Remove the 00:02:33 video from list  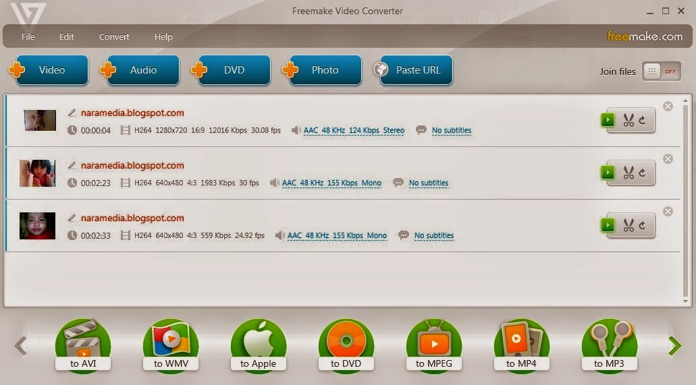[x=668, y=211]
